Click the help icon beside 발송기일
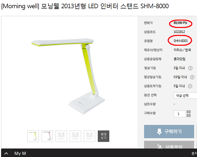 [190, 68]
